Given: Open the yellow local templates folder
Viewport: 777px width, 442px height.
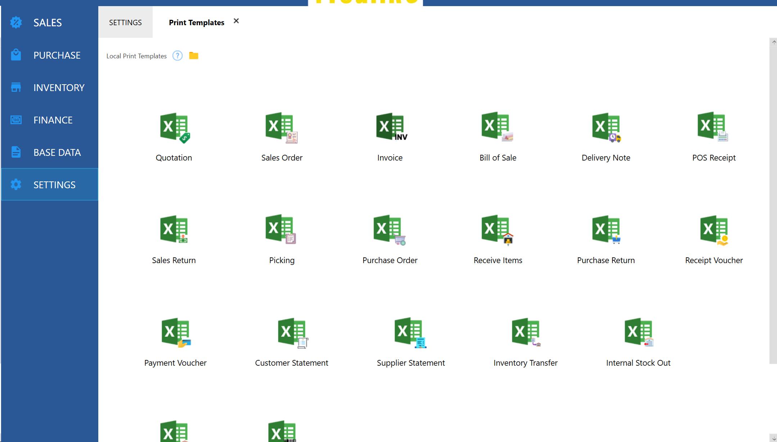Looking at the screenshot, I should point(194,56).
